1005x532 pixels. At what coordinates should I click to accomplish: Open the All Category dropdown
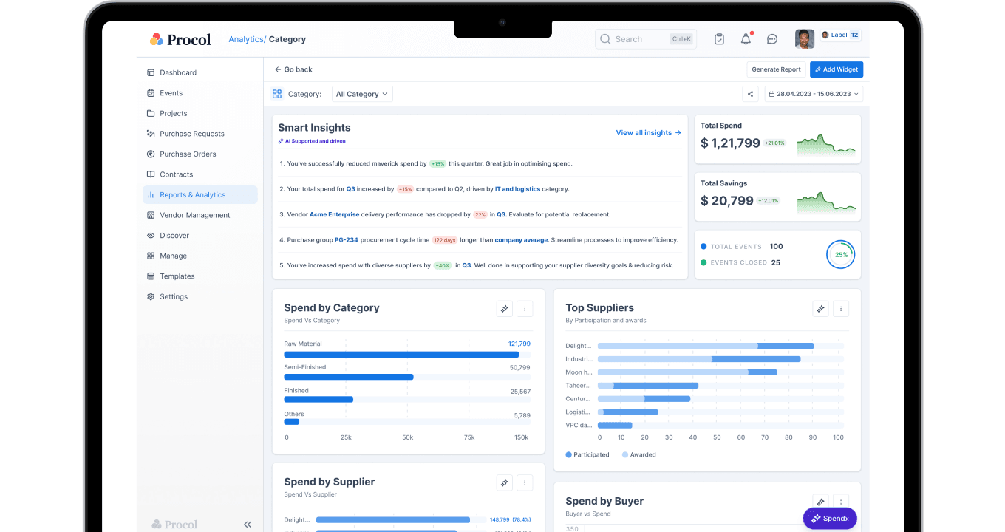(x=362, y=94)
